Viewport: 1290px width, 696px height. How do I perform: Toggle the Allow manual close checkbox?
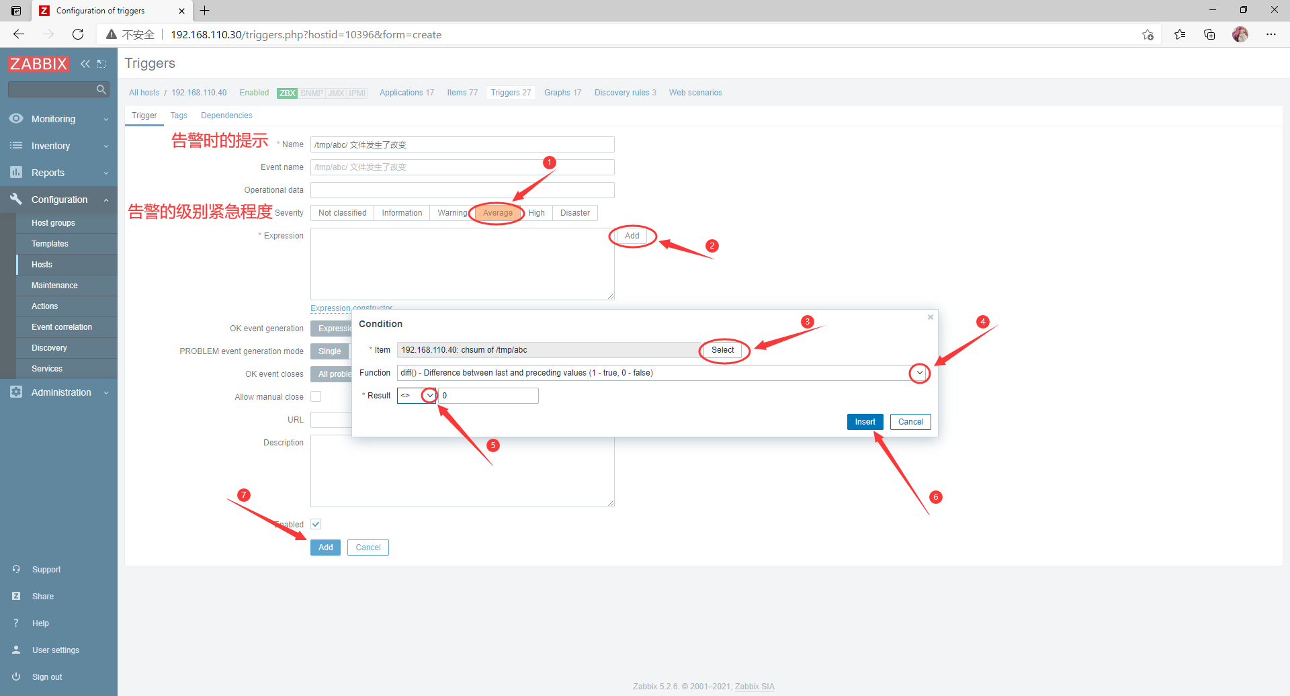[316, 396]
